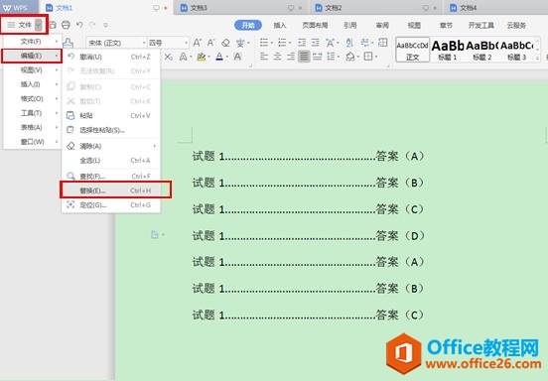Click the sort icon in ribbon
The width and height of the screenshot is (548, 381).
(349, 43)
